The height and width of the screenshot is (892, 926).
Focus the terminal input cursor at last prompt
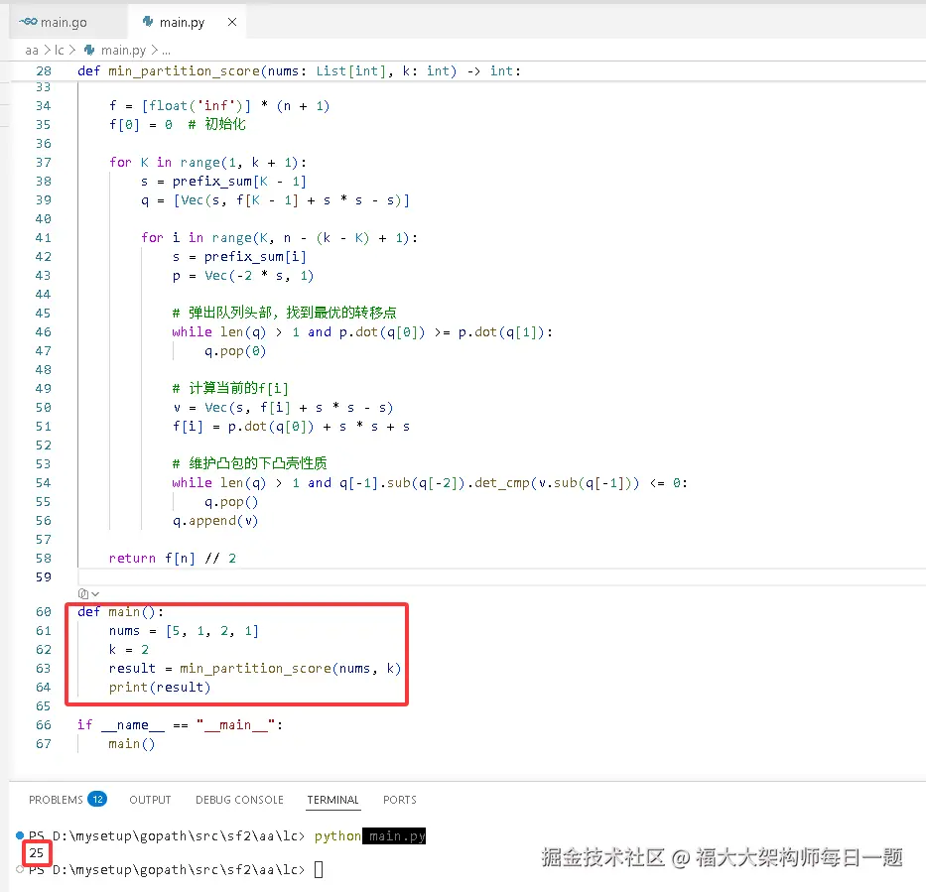pos(319,869)
